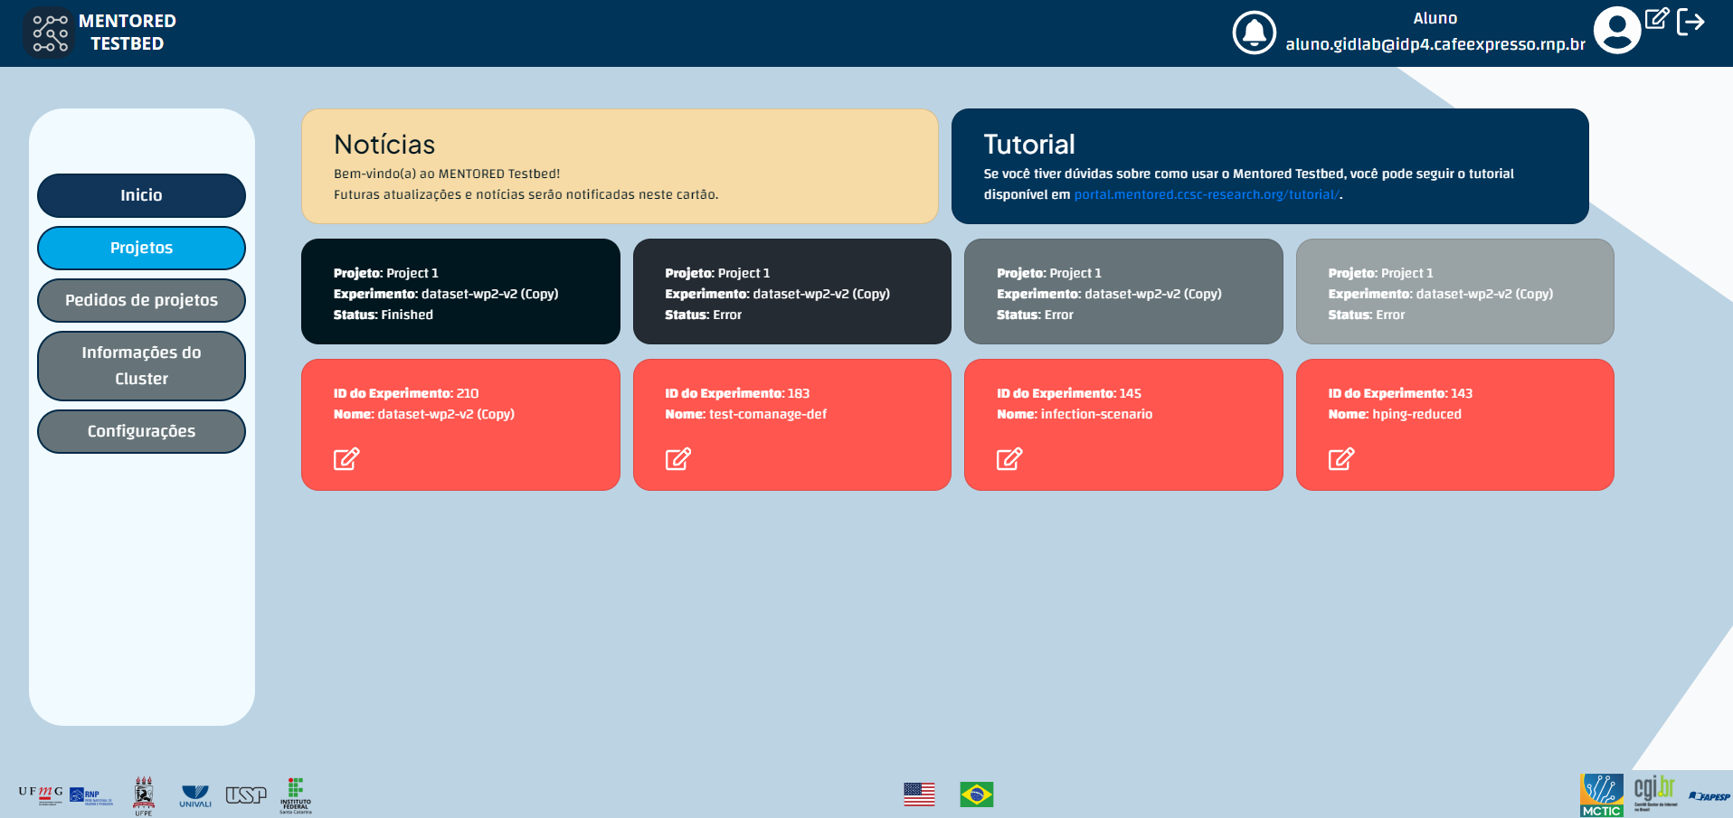
Task: Click the notification bell icon
Action: pyautogui.click(x=1254, y=33)
